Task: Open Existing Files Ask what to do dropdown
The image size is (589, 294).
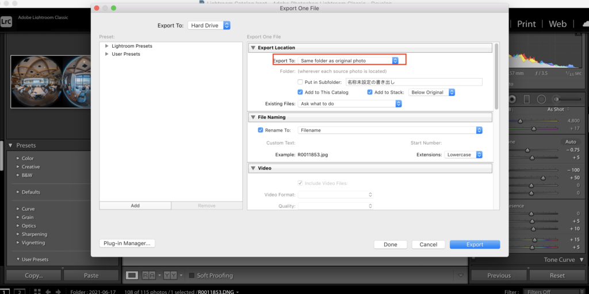Action: (350, 104)
